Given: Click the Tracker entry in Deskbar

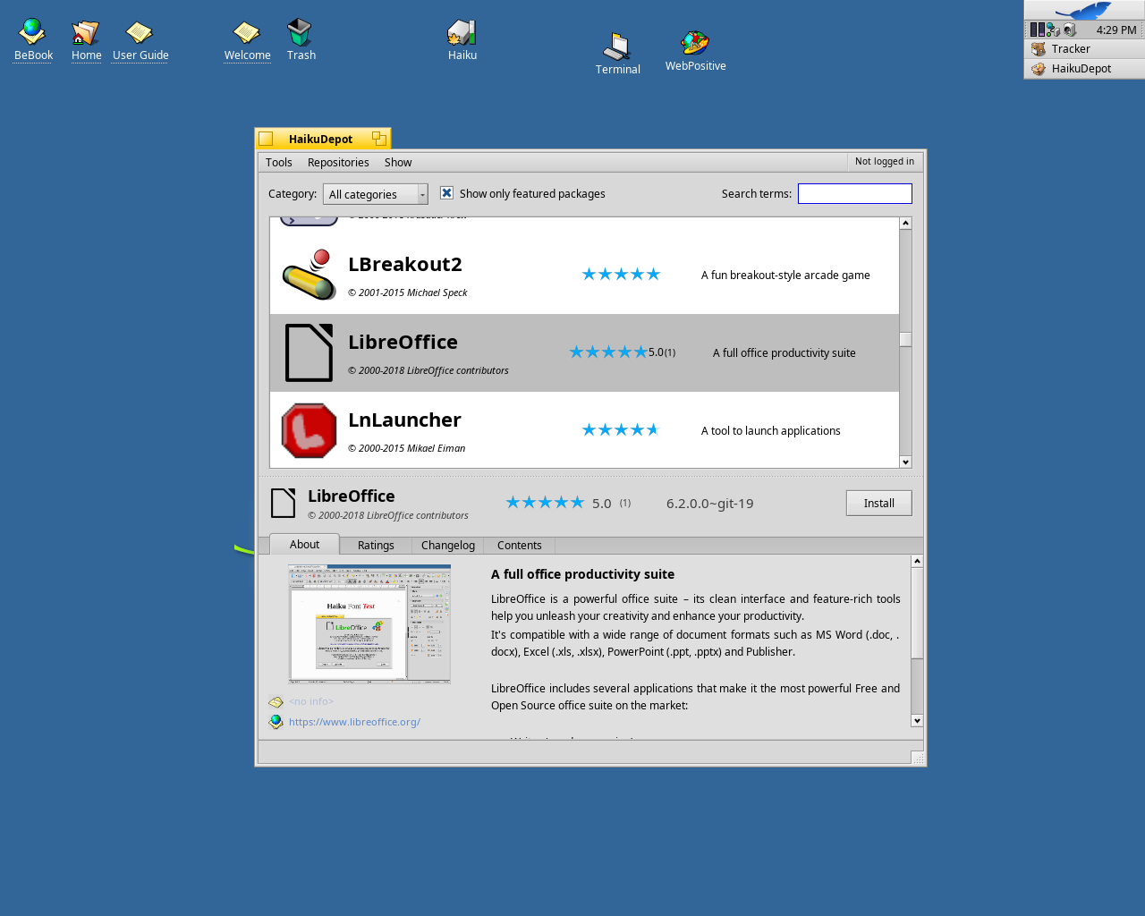Looking at the screenshot, I should pyautogui.click(x=1084, y=49).
